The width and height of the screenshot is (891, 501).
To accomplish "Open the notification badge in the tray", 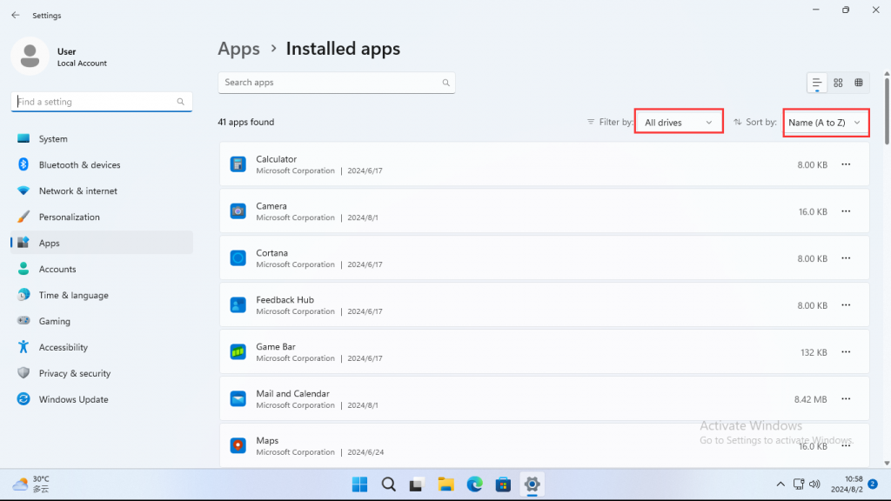I will (x=873, y=484).
